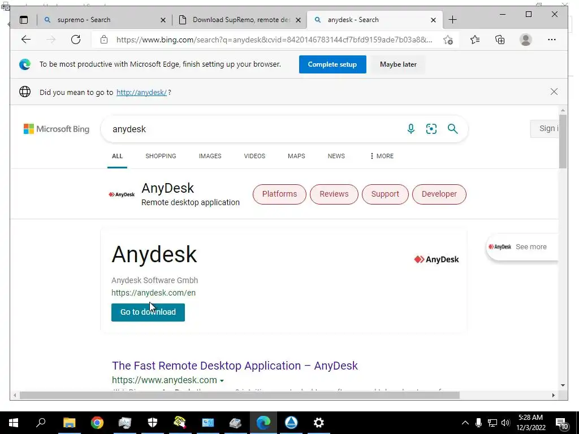This screenshot has height=434, width=579.
Task: Click the Developer pill button
Action: [x=439, y=194]
